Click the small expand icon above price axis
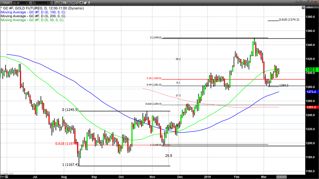 (303, 8)
